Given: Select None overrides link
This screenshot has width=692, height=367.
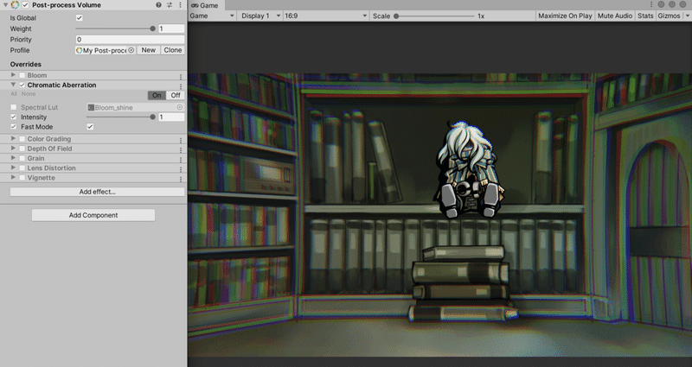Looking at the screenshot, I should [x=29, y=94].
